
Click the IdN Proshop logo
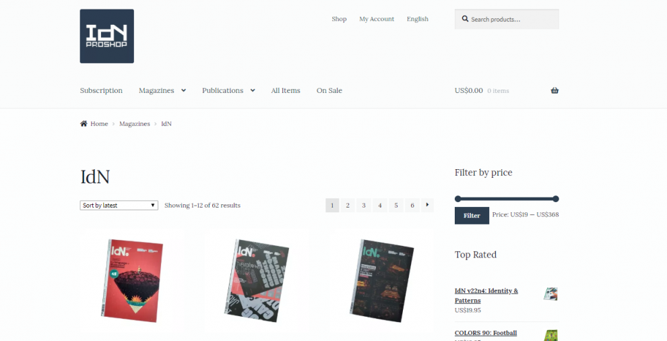pos(106,36)
